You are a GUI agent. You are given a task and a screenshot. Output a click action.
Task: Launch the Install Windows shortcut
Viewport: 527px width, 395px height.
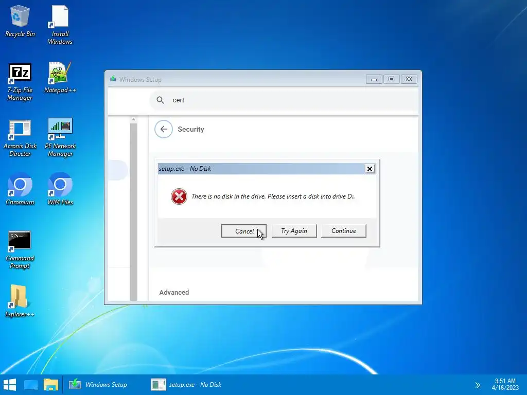pos(60,25)
